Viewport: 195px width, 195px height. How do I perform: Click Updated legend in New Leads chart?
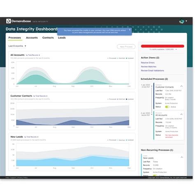click(x=130, y=140)
